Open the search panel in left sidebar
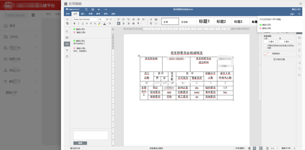The image size is (305, 150). pos(67,31)
